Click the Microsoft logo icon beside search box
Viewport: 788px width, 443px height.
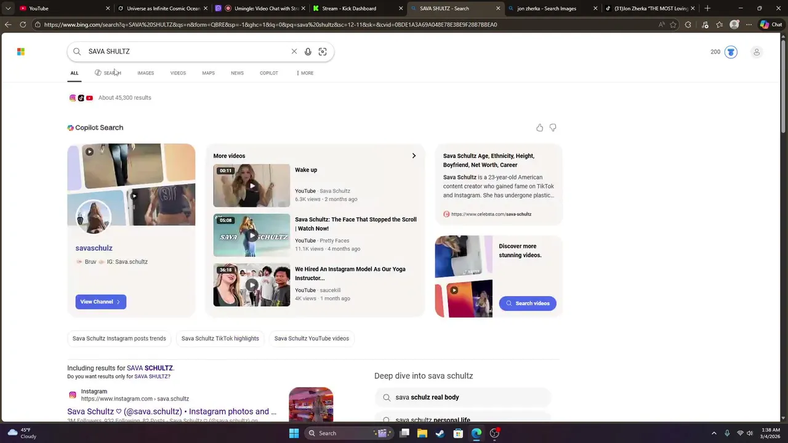(x=21, y=52)
